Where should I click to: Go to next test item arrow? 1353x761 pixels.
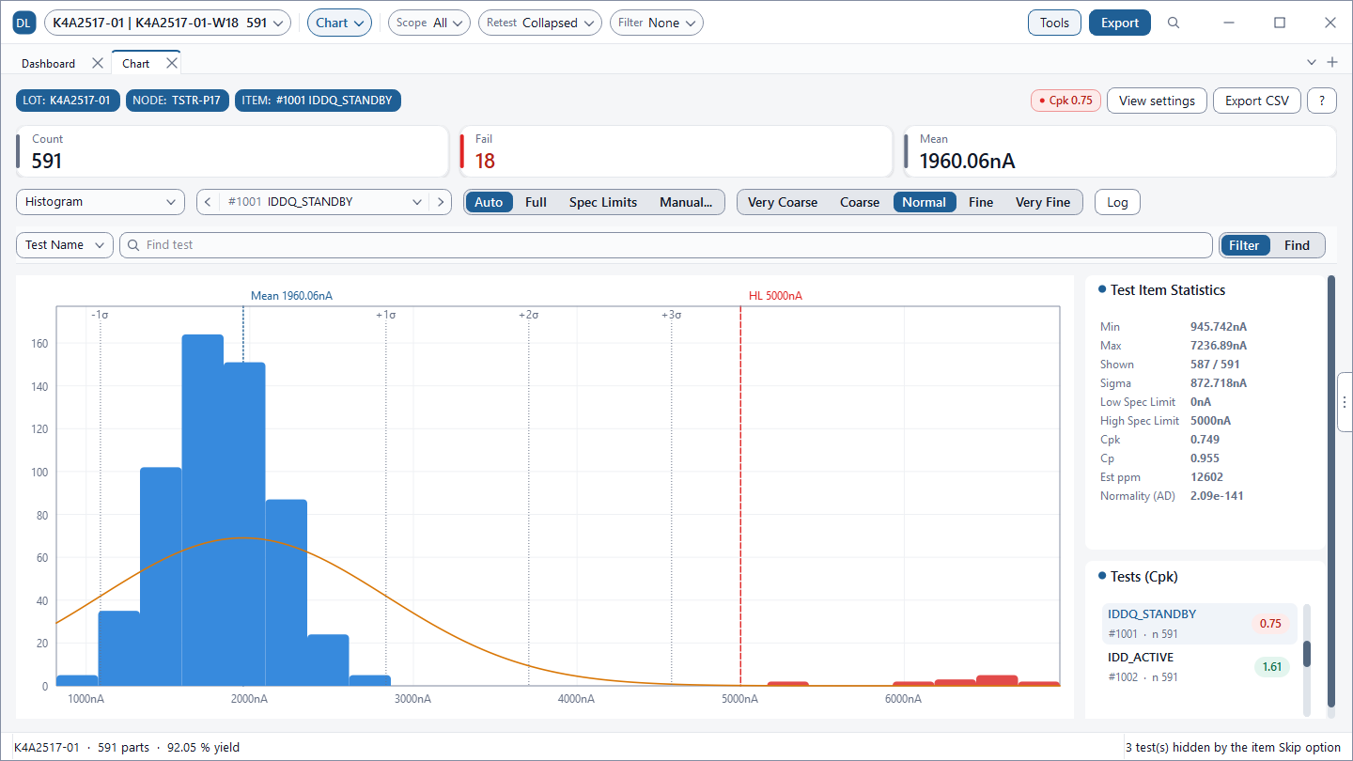click(x=441, y=202)
